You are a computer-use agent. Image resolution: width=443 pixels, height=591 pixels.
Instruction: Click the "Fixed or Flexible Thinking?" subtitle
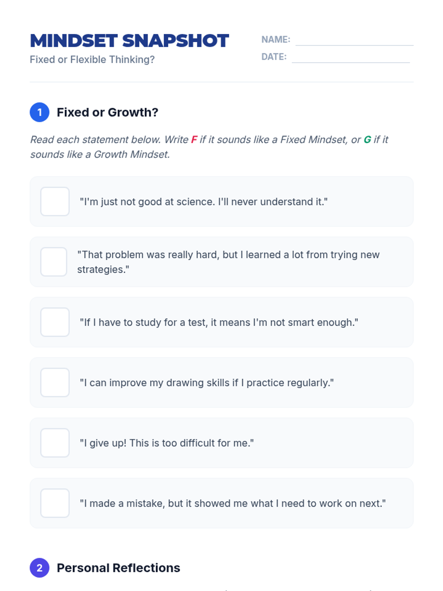92,59
